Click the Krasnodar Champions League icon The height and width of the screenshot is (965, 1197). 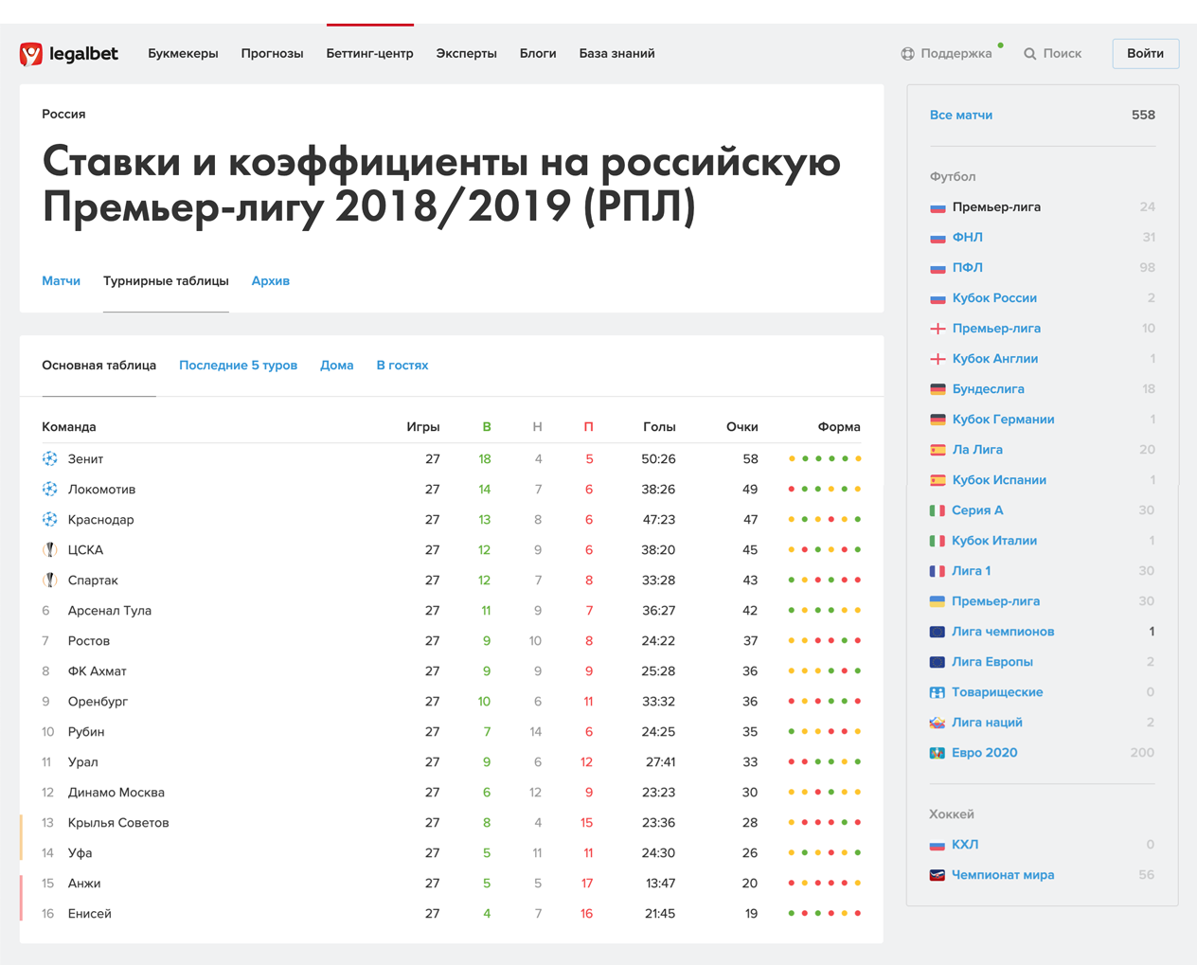(50, 519)
